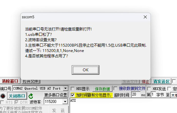Open the 更多串口设置 settings
The image size is (177, 113).
56,95
